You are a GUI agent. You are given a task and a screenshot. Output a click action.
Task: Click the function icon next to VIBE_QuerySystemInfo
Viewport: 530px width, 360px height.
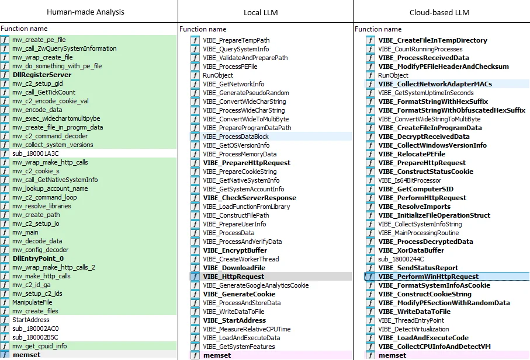coord(195,49)
